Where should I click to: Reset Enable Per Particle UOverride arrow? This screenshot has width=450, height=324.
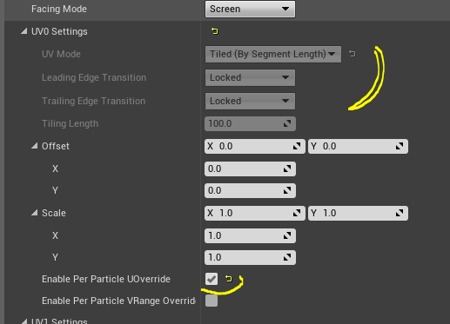tap(229, 279)
